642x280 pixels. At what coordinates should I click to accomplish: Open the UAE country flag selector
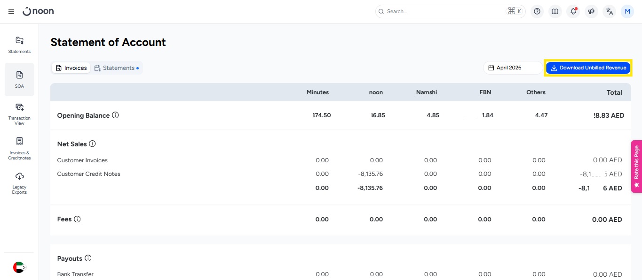[x=19, y=267]
